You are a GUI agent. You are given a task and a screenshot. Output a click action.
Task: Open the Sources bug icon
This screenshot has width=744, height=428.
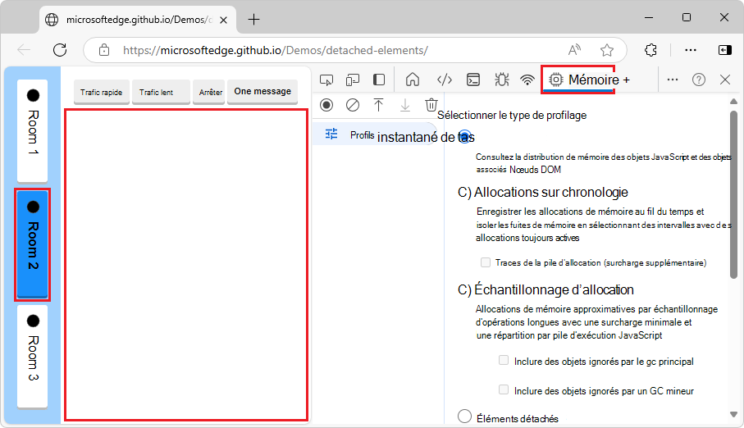pyautogui.click(x=501, y=80)
